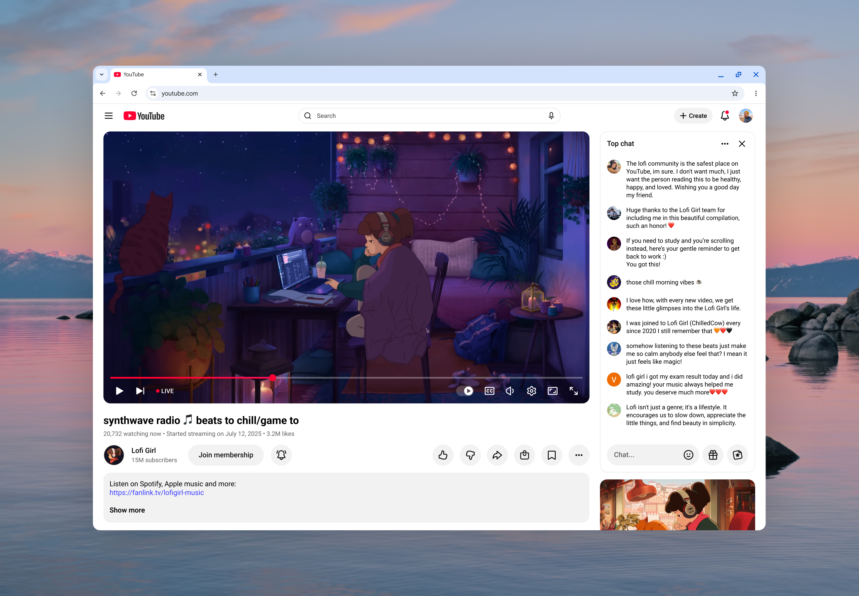This screenshot has height=596, width=859.
Task: Mute the video volume
Action: coord(510,391)
